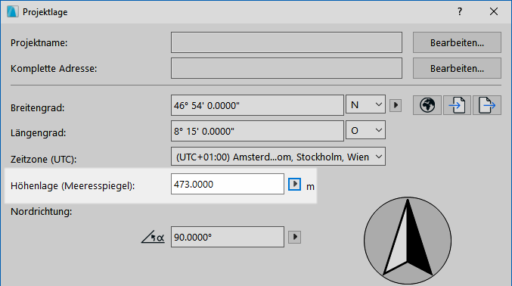
Task: Click the north arrow compass dial
Action: click(x=408, y=241)
